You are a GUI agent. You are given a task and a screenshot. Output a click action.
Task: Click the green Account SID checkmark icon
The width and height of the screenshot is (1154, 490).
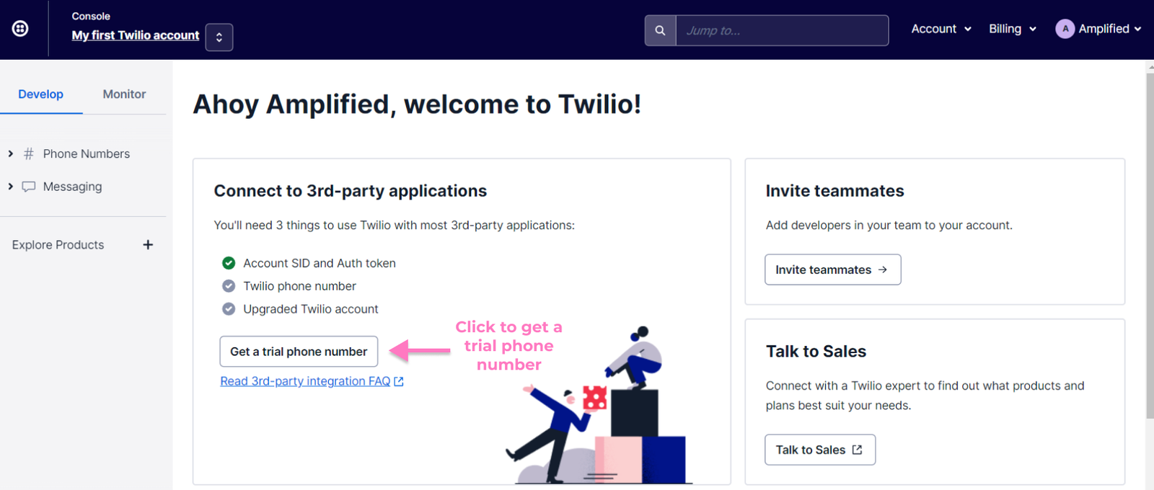pyautogui.click(x=229, y=263)
